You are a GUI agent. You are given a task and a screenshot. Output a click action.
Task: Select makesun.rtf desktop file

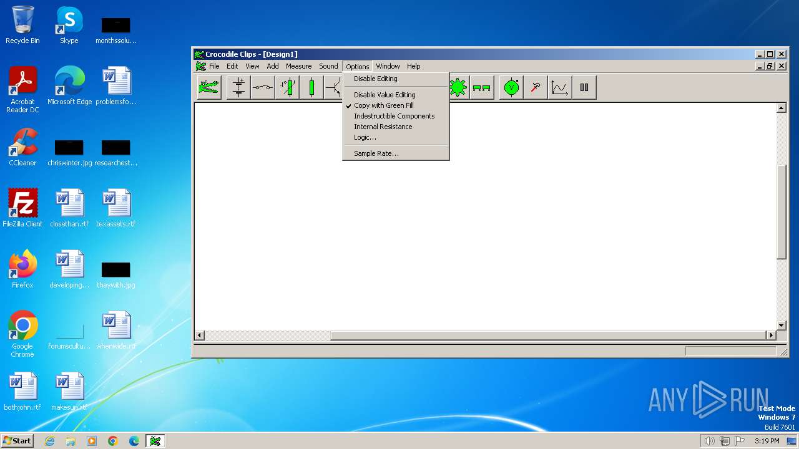tap(69, 392)
